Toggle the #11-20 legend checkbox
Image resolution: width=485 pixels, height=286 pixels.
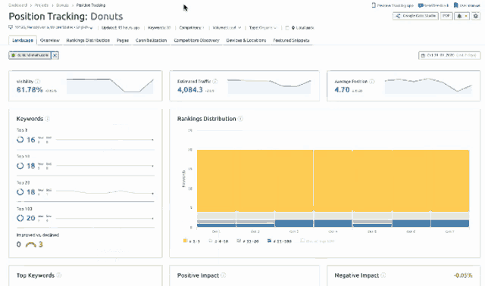coord(239,241)
